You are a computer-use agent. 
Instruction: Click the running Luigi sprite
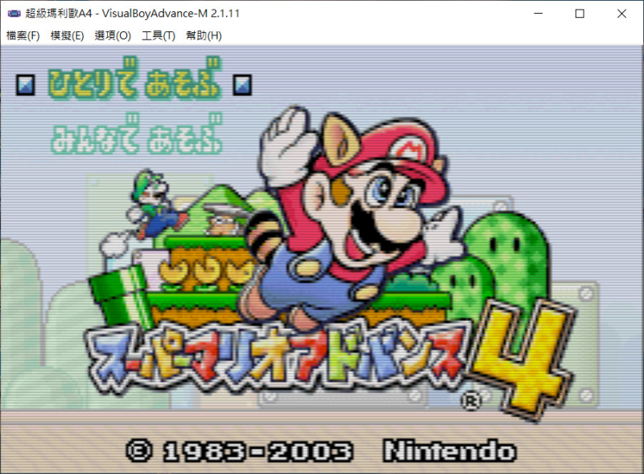click(158, 204)
